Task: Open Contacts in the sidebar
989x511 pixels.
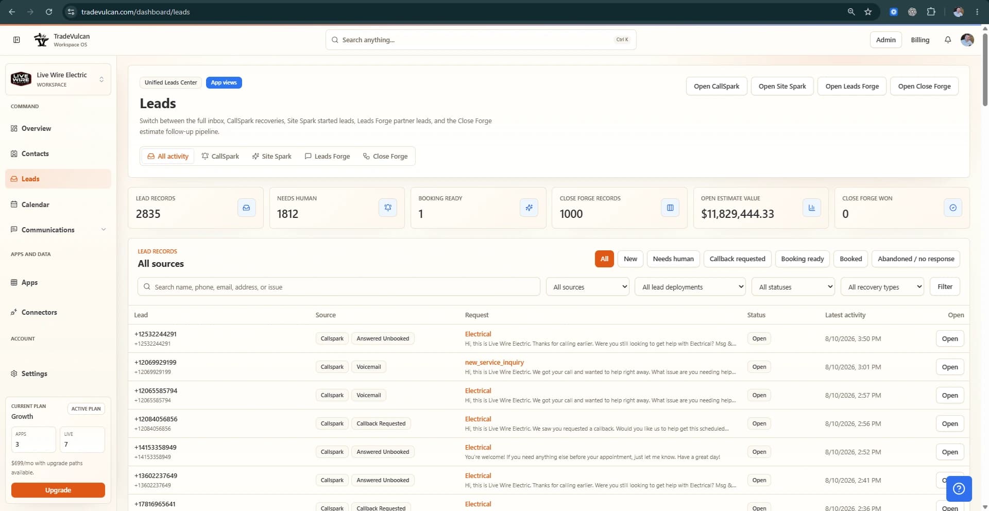Action: 58,154
